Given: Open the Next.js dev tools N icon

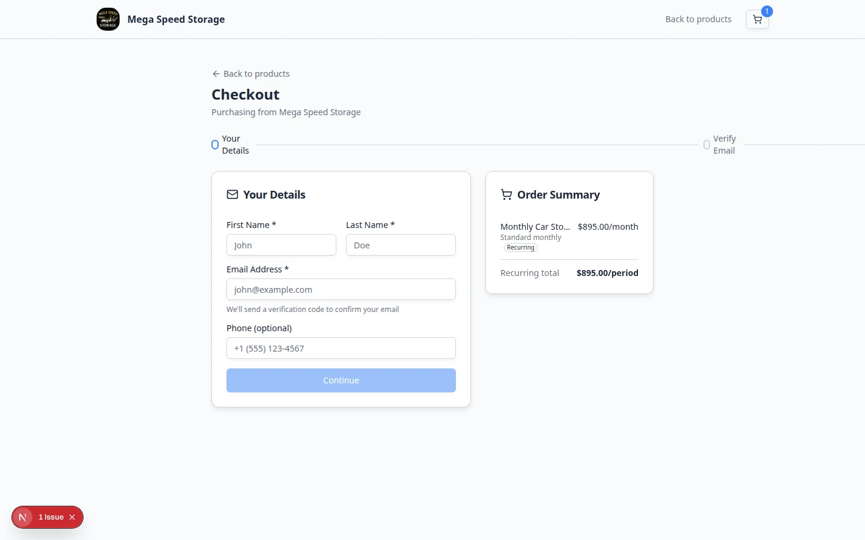Looking at the screenshot, I should [x=23, y=517].
